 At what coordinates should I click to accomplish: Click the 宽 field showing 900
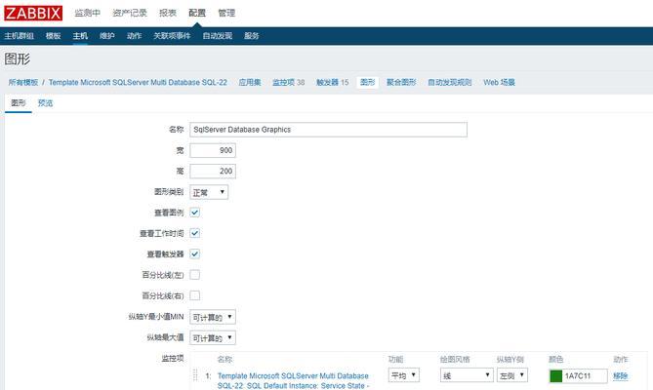coord(213,150)
